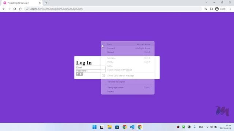Select Translate to English
This screenshot has height=131, width=234.
(128, 82)
